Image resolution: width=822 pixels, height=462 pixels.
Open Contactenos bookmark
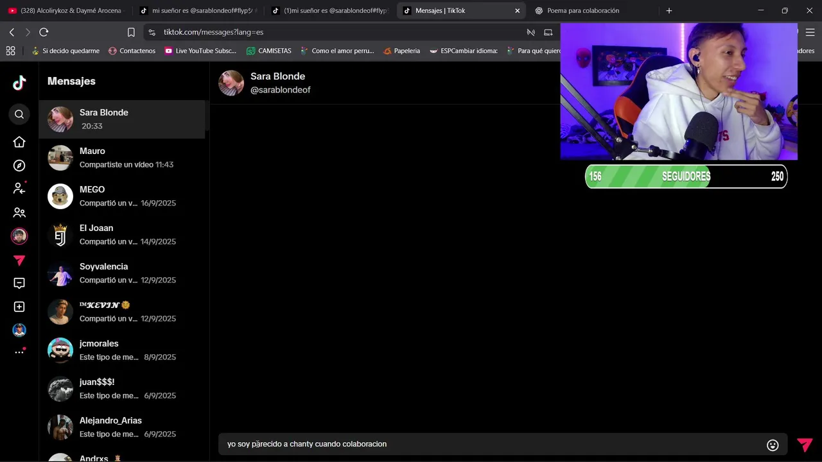[x=132, y=51]
